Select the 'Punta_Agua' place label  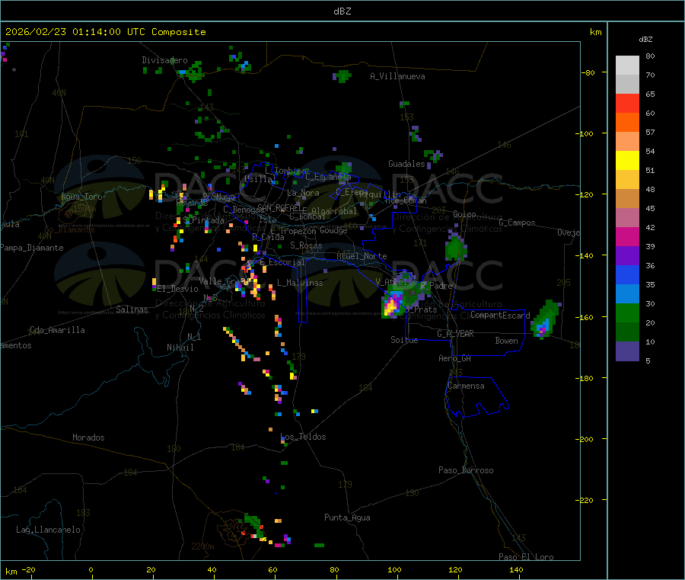[x=347, y=518]
